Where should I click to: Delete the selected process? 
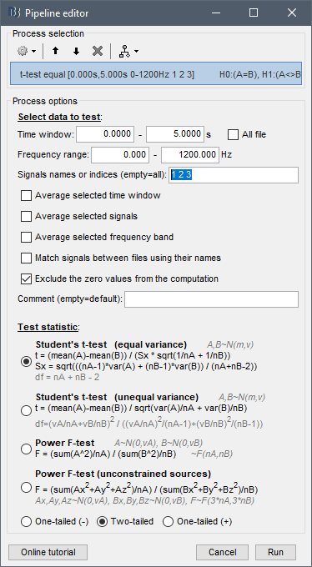pos(97,52)
